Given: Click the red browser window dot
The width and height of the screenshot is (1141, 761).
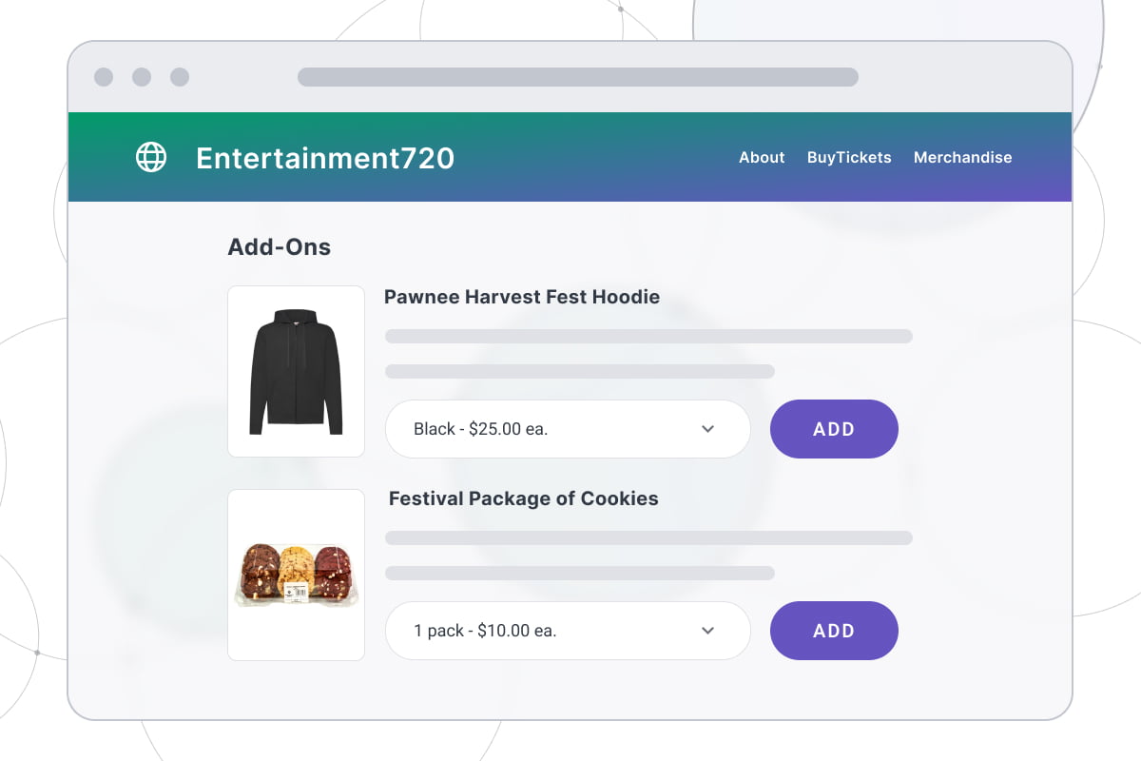Looking at the screenshot, I should click(103, 78).
